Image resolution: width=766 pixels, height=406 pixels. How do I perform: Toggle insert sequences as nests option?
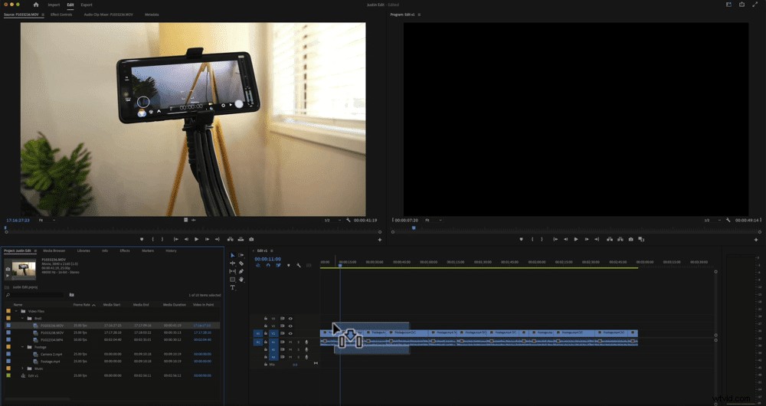258,265
